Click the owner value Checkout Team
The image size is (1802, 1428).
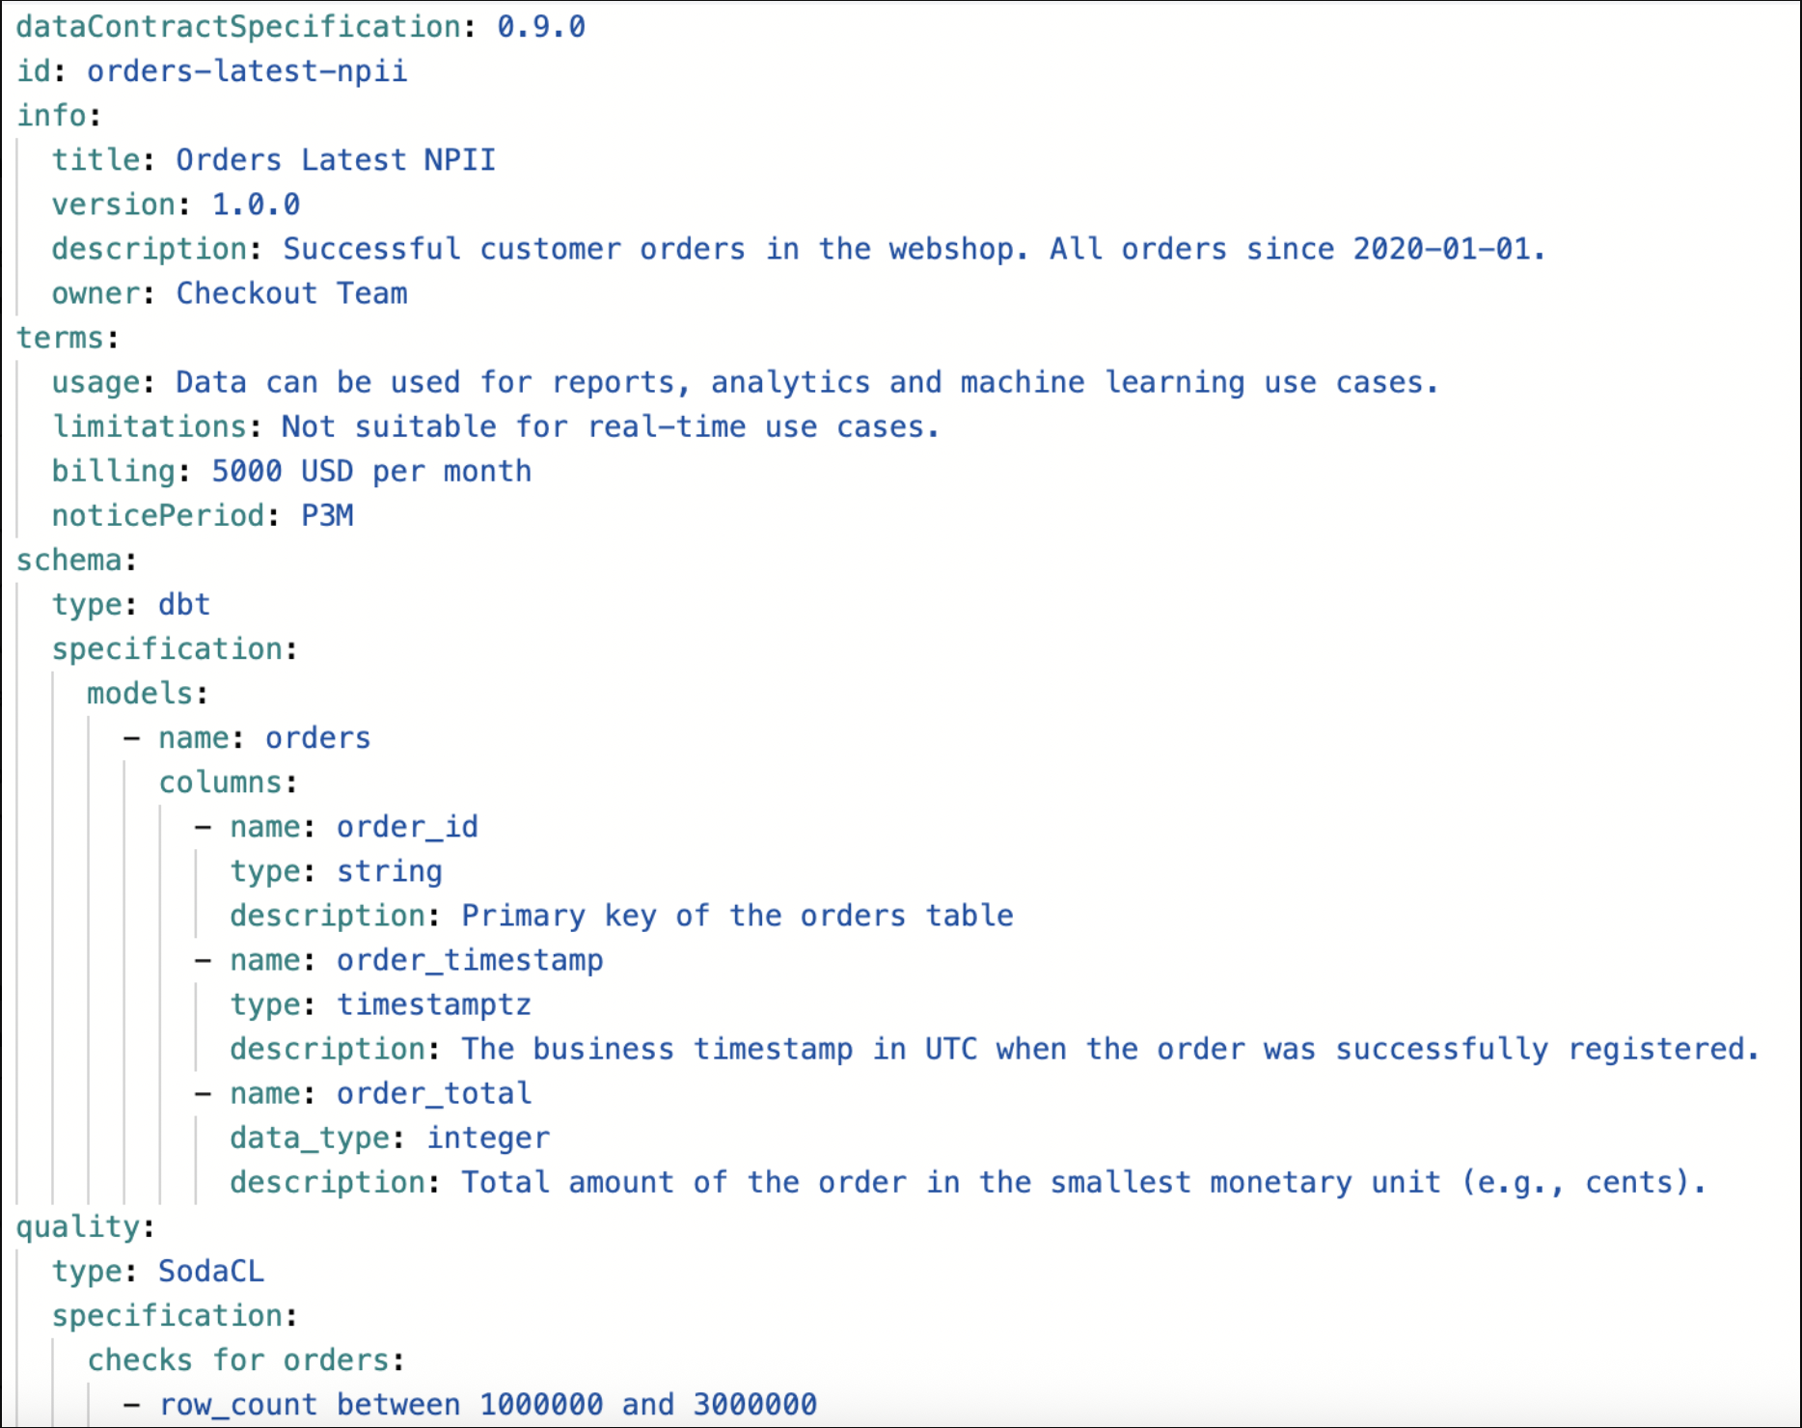[291, 293]
